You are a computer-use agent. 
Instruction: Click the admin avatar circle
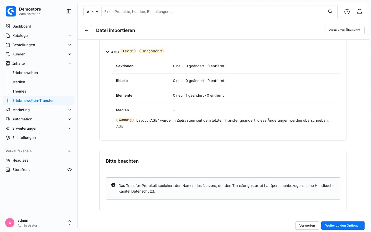[x=10, y=223]
